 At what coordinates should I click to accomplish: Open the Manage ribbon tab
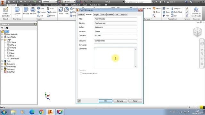(x=38, y=5)
